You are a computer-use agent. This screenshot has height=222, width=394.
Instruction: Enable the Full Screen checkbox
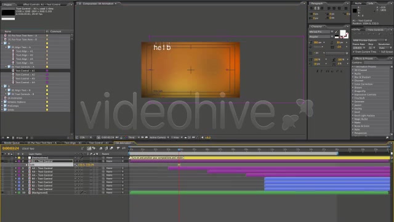379,52
